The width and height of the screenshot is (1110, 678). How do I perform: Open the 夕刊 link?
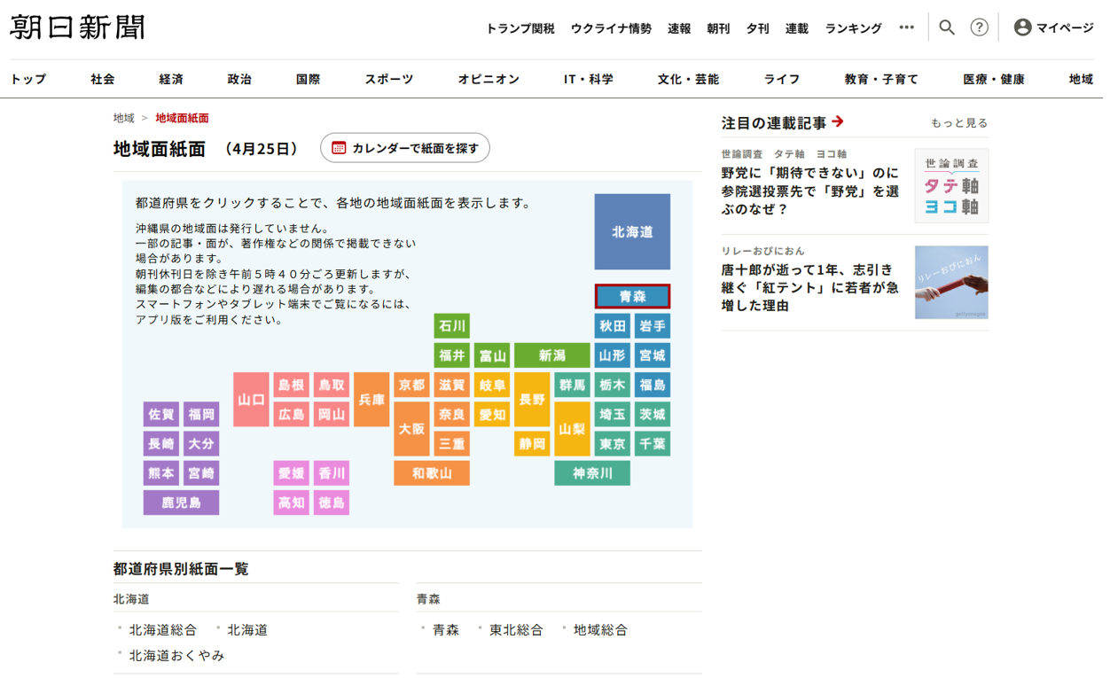click(762, 28)
